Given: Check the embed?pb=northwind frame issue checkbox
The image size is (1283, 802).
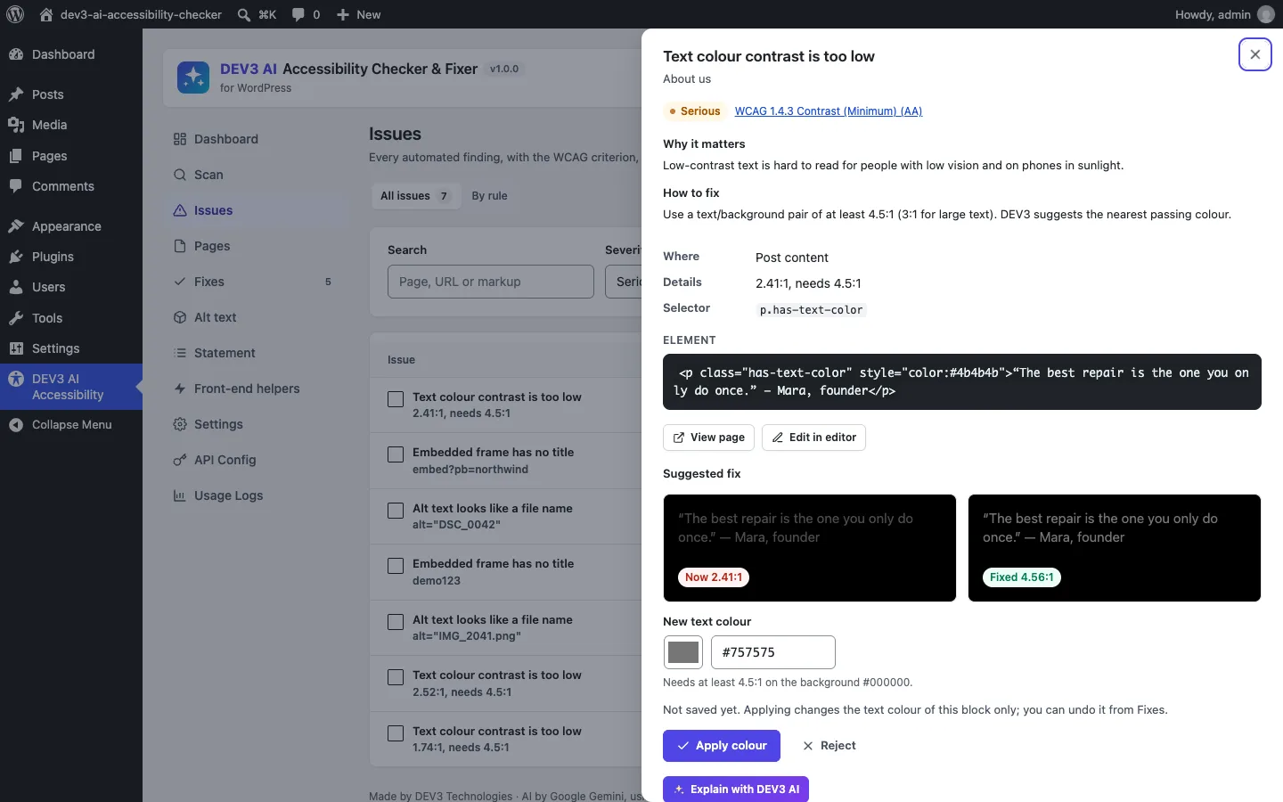Looking at the screenshot, I should (396, 454).
